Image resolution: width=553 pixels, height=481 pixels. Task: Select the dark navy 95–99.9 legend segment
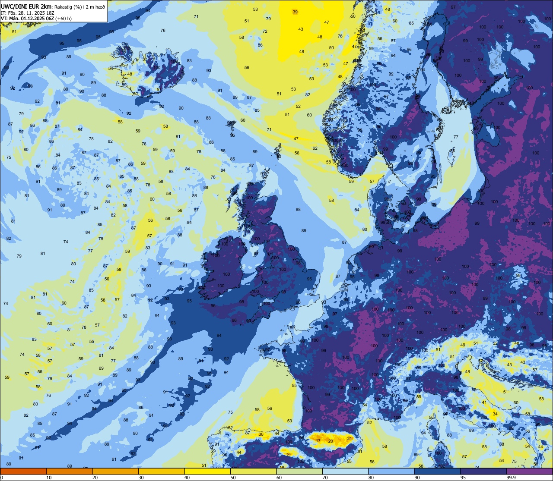point(483,471)
